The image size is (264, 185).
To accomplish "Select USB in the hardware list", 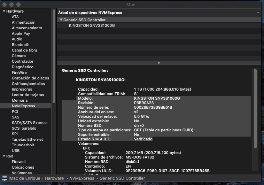I will click(16, 151).
